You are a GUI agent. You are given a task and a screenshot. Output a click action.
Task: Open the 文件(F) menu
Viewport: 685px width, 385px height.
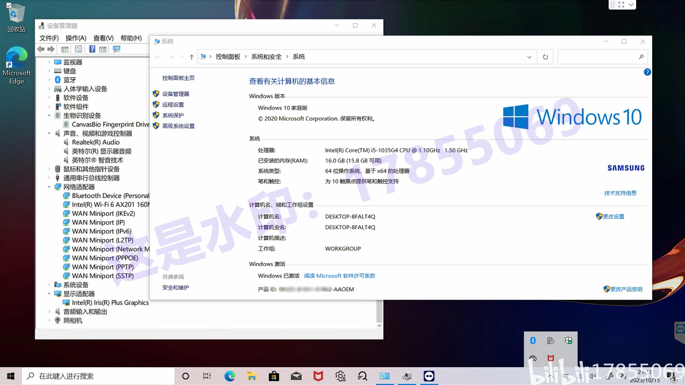pos(49,38)
